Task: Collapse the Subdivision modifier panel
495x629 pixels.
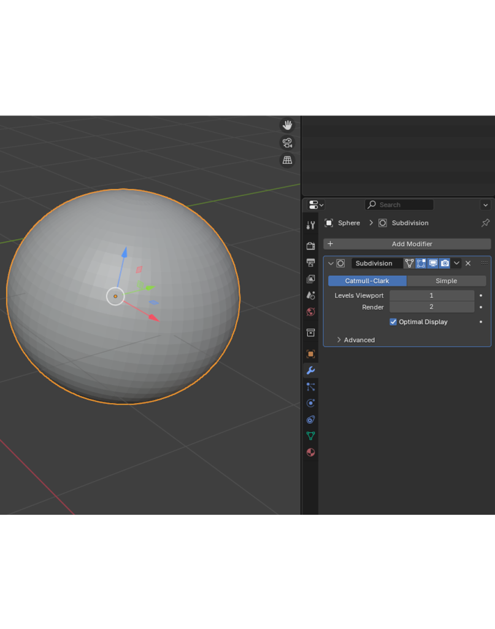Action: tap(331, 264)
